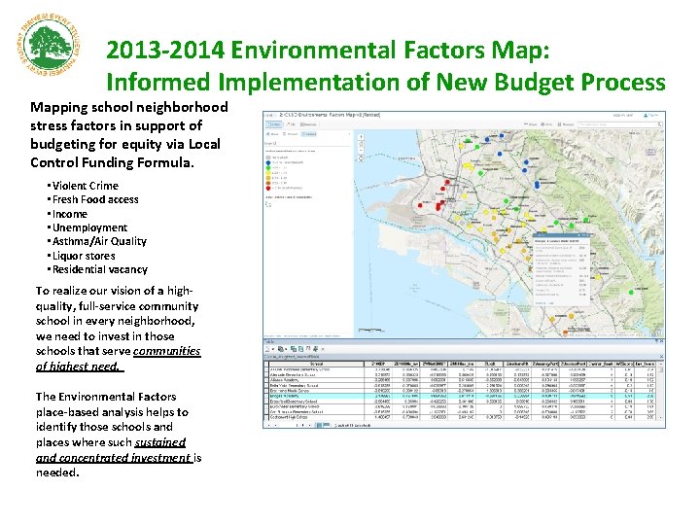The width and height of the screenshot is (700, 525).
Task: Click the 'Liquor stores' bullet
Action: point(82,256)
